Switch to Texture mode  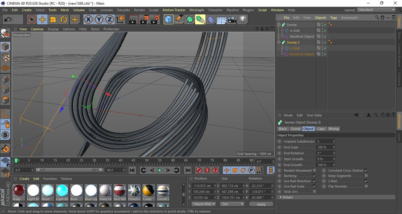(x=6, y=58)
